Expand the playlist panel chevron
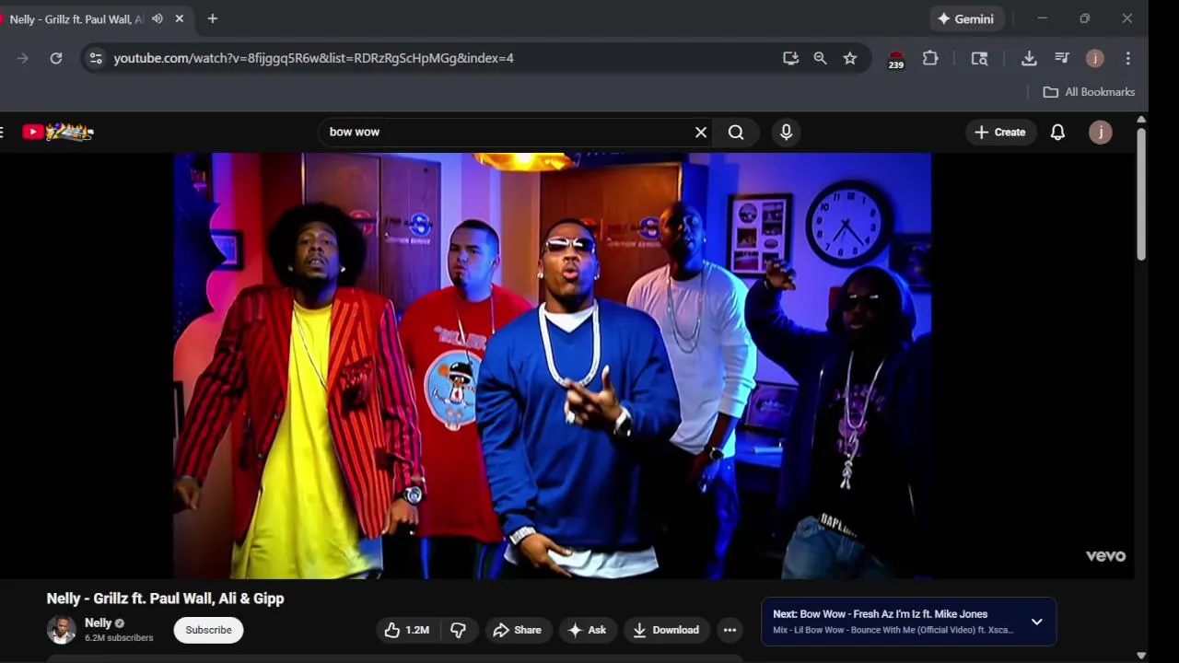Screen dimensions: 1179x663 pyautogui.click(x=1036, y=622)
